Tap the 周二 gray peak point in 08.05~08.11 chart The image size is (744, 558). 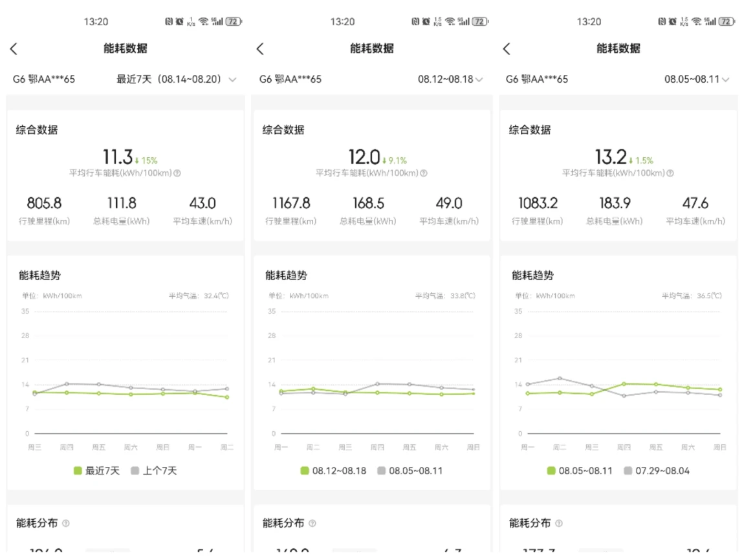point(560,378)
